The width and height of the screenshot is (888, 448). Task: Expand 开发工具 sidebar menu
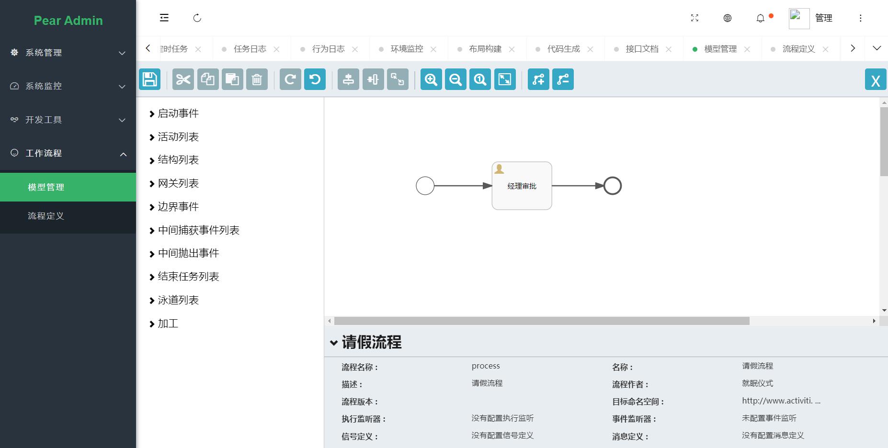click(68, 120)
